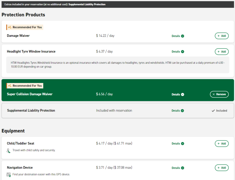235x180 pixels.
Task: Click the Headlight Tyre Window Insurance title
Action: [x=31, y=51]
